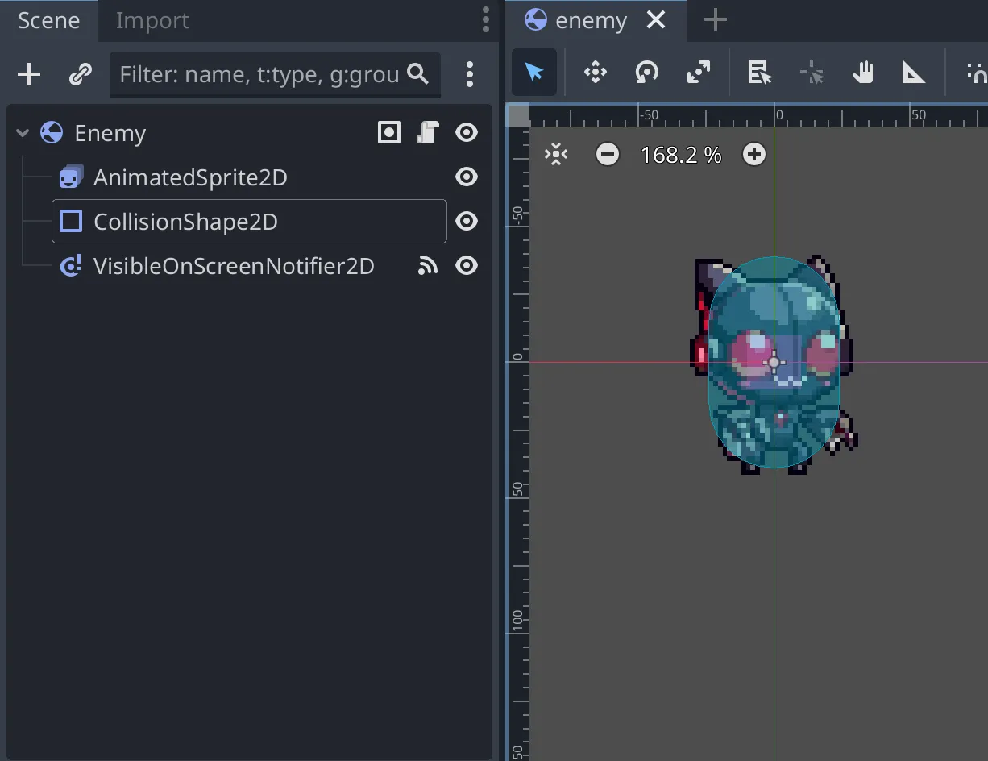Switch to the Import tab
988x761 pixels.
152,20
